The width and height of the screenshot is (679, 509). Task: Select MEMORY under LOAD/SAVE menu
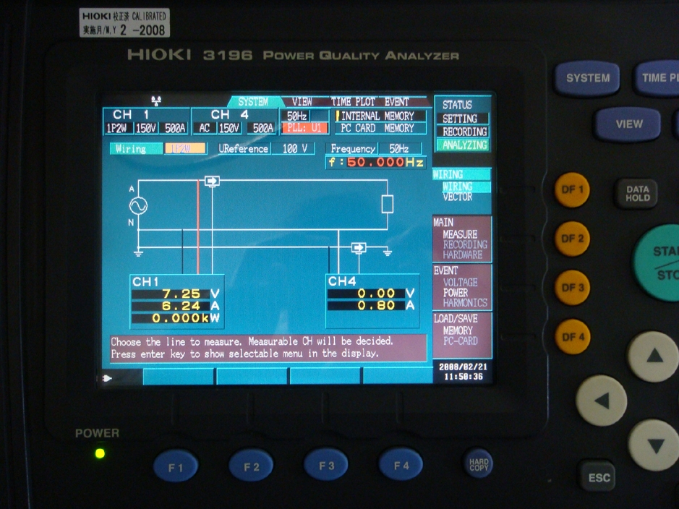point(458,330)
